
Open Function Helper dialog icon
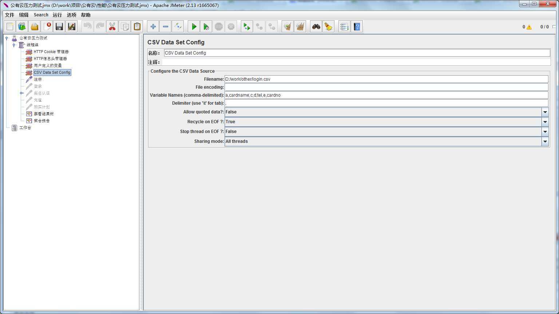[x=345, y=27]
